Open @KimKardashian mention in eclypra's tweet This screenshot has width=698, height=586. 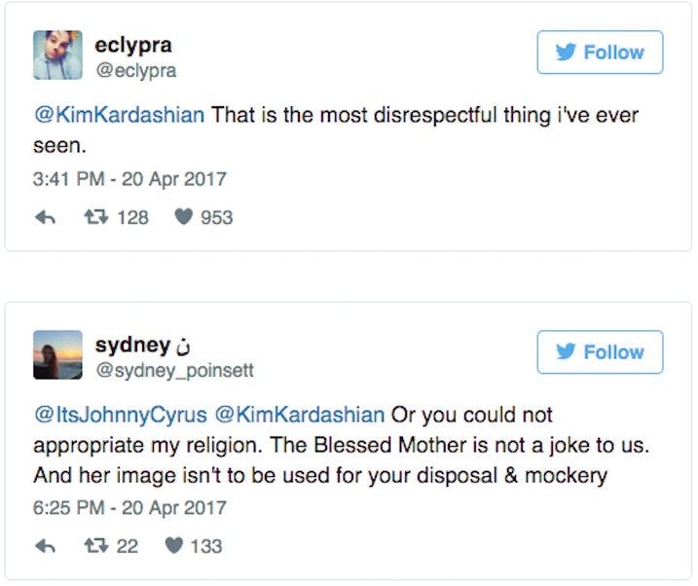click(119, 115)
